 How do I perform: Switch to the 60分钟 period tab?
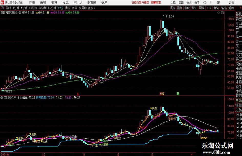tap(52, 8)
